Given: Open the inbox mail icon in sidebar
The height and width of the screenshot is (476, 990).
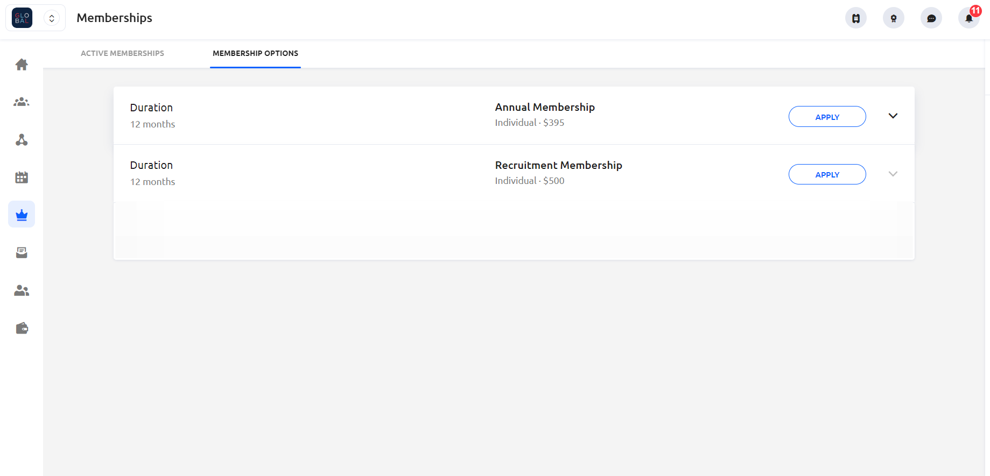Looking at the screenshot, I should pos(22,252).
